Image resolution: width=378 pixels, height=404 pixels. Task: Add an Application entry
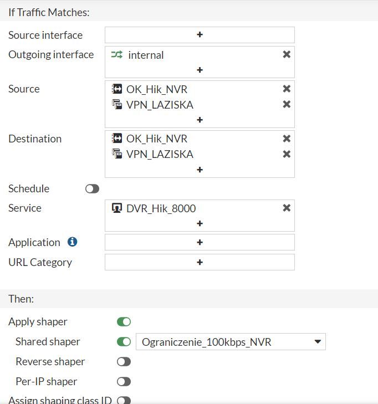click(x=200, y=242)
